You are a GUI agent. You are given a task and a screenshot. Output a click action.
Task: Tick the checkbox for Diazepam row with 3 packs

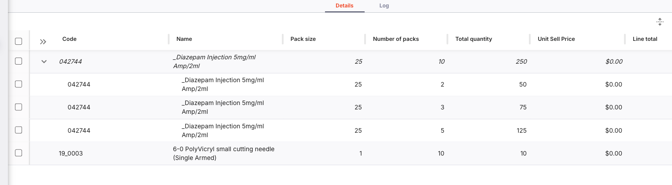coord(18,107)
